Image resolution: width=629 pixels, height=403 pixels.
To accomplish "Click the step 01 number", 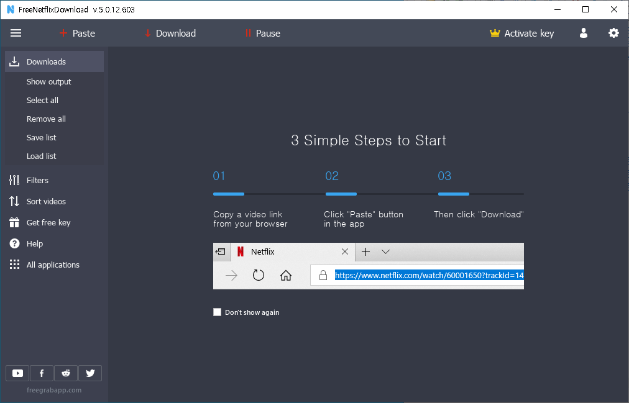I will coord(219,176).
